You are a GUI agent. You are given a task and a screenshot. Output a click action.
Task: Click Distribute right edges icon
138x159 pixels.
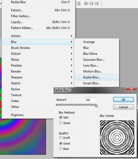97,3
